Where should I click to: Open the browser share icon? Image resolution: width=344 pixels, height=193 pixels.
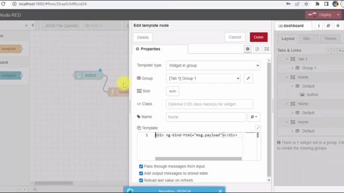[x=297, y=4]
